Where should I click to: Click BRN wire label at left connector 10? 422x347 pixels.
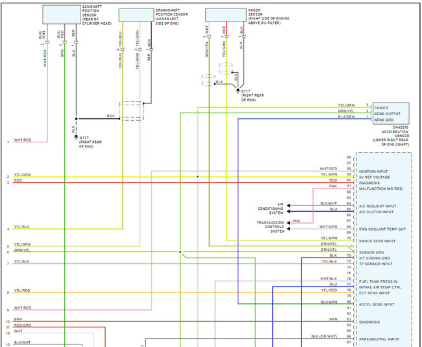coord(18,319)
